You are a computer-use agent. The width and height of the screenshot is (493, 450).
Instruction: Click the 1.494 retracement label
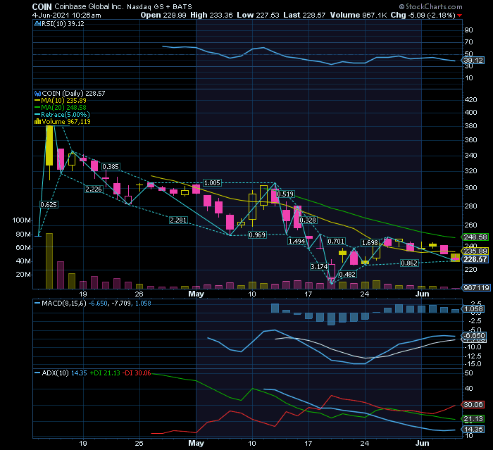click(x=297, y=241)
